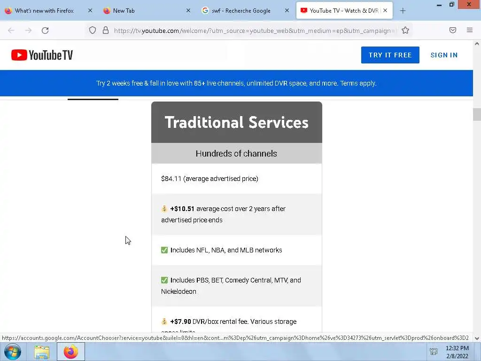Image resolution: width=481 pixels, height=361 pixels.
Task: Open the Save to Pocket icon
Action: [x=452, y=30]
